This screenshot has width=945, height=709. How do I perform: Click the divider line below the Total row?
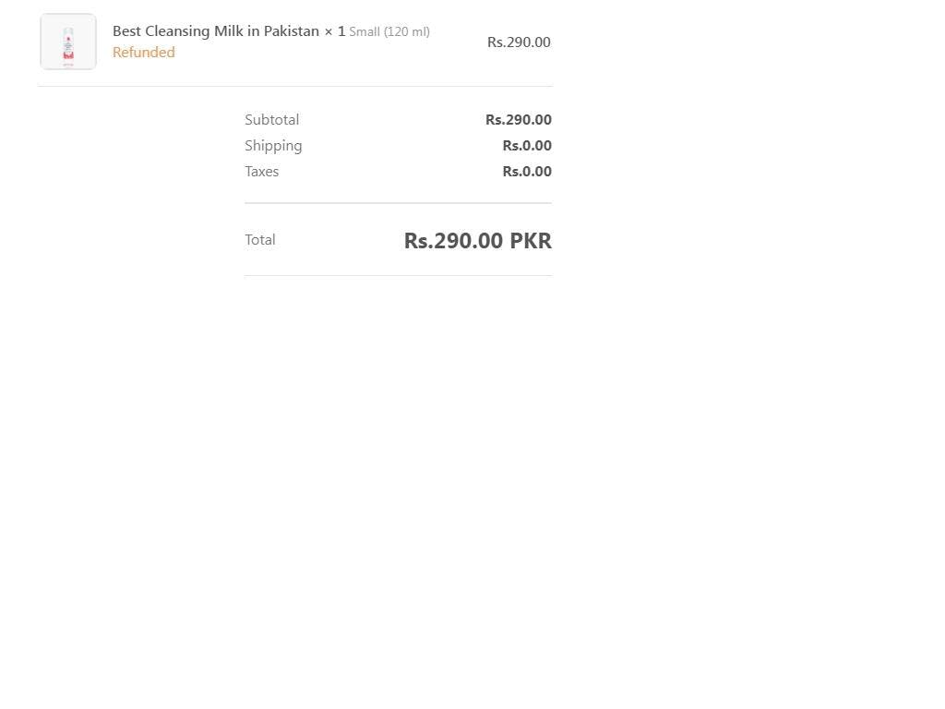[x=398, y=275]
